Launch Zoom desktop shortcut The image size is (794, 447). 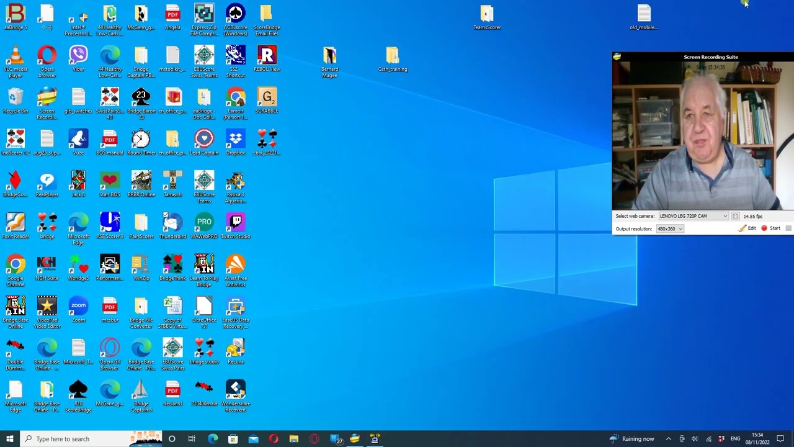78,309
